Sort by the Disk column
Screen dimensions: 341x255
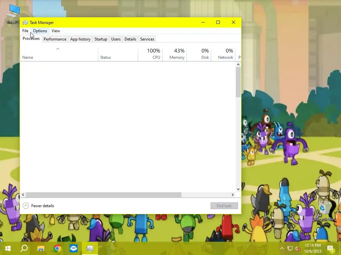pos(199,54)
